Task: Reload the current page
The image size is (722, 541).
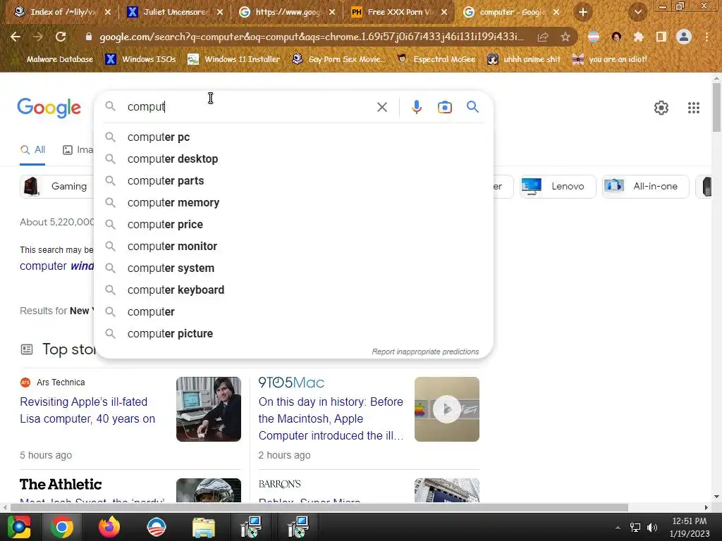Action: (61, 37)
